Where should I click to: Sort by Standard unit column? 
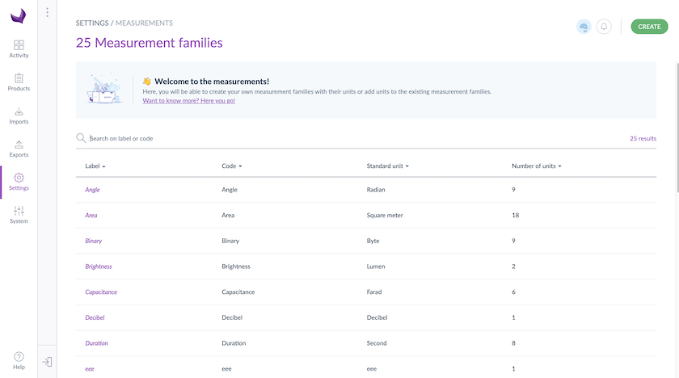(387, 166)
